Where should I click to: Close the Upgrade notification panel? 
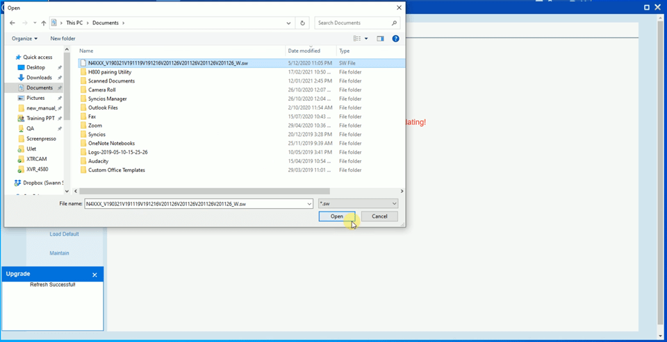95,275
